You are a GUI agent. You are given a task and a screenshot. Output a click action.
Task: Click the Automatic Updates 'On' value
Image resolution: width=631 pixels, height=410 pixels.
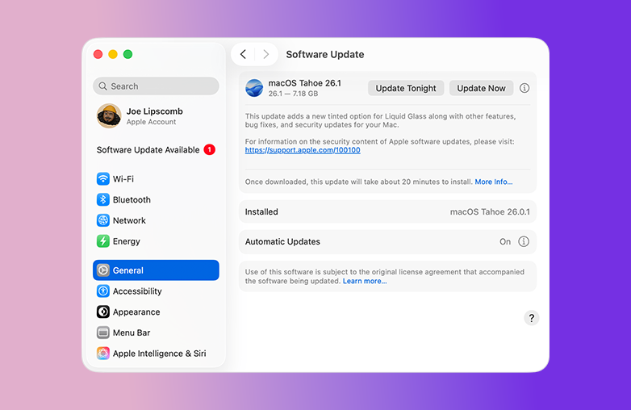click(x=505, y=241)
